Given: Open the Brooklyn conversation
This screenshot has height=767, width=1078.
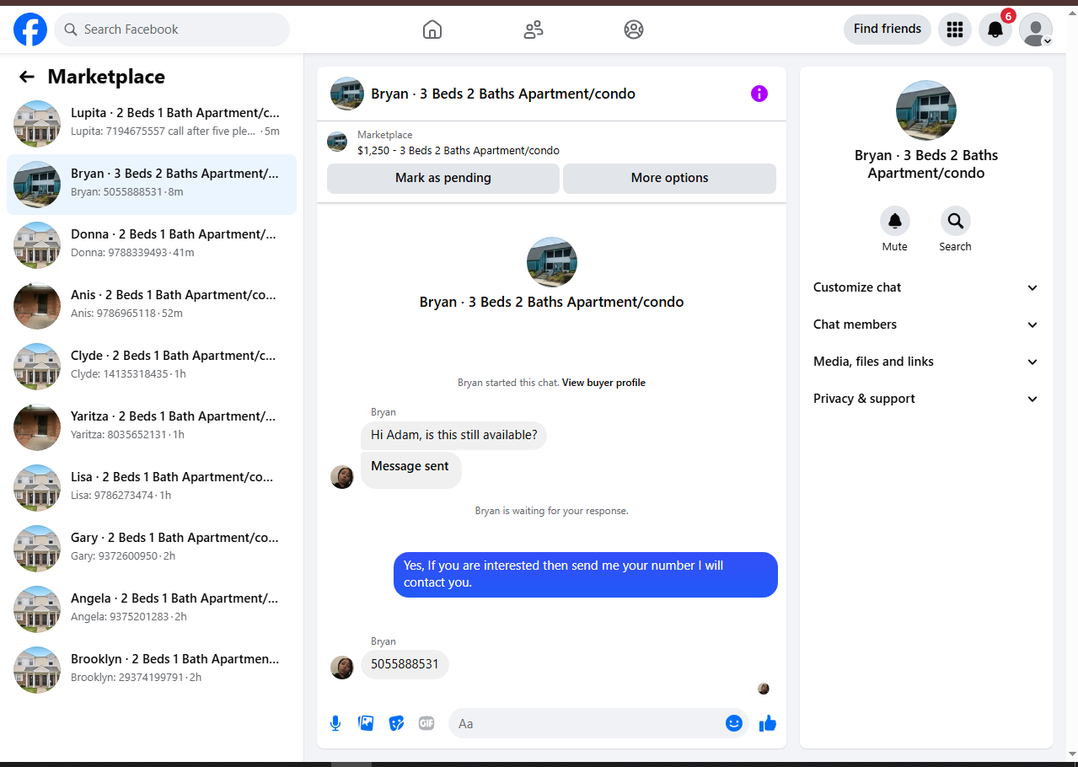Looking at the screenshot, I should tap(152, 670).
